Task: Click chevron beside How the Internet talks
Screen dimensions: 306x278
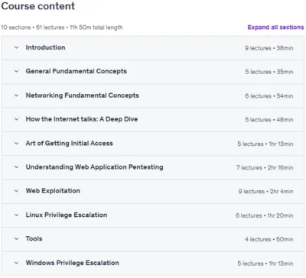Action: [16, 119]
